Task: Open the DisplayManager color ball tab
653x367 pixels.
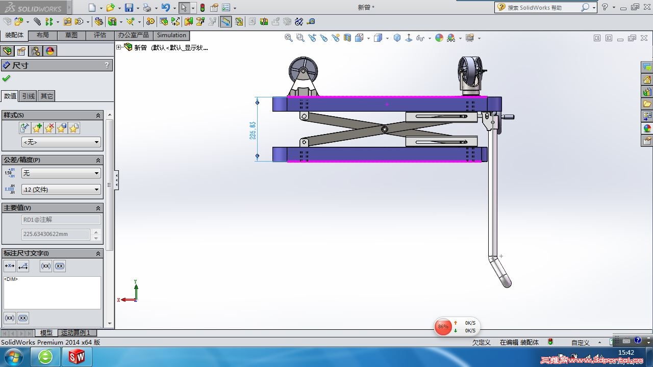Action: [50, 51]
